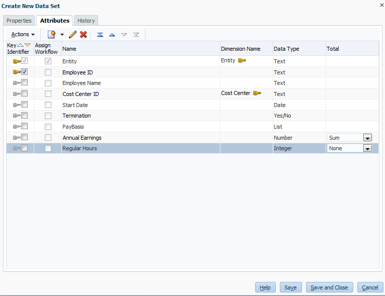Click the Total column header

click(352, 49)
